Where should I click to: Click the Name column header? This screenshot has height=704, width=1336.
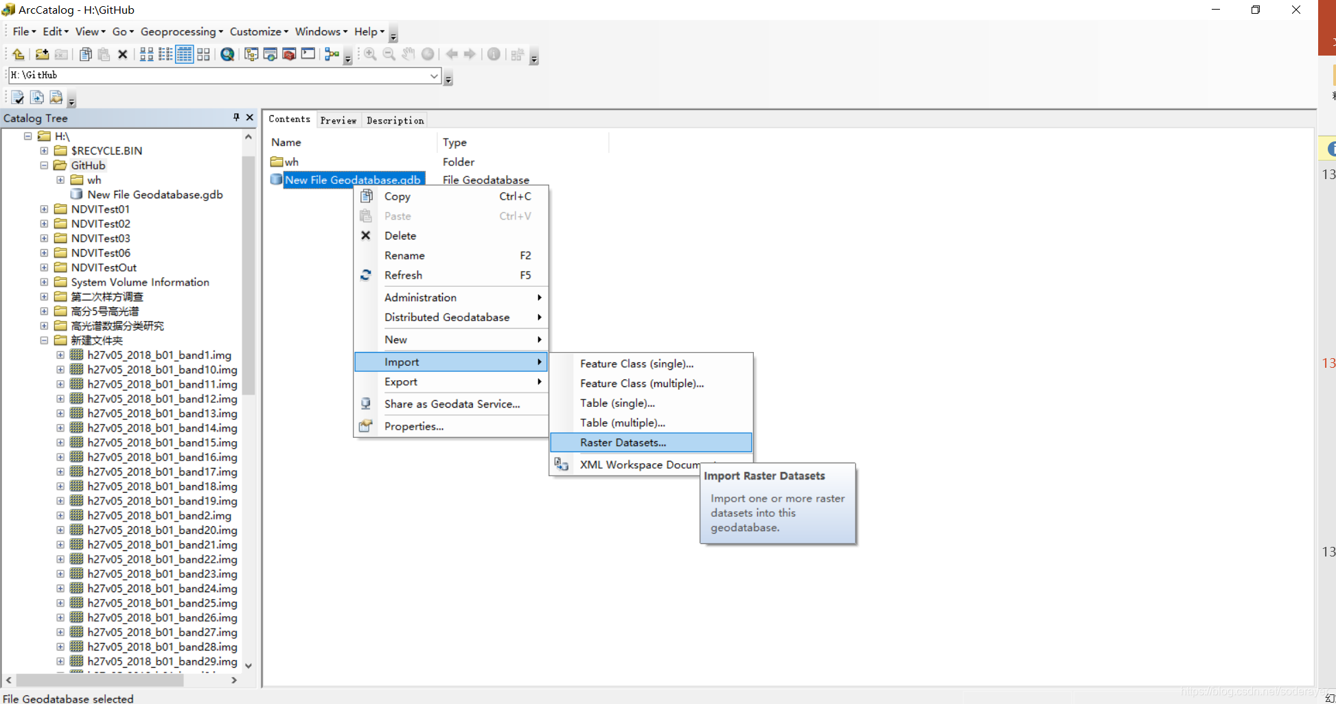[352, 142]
